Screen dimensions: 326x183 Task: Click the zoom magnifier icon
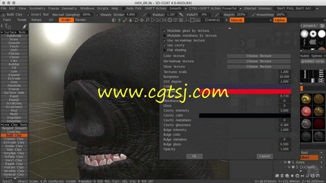point(148,20)
